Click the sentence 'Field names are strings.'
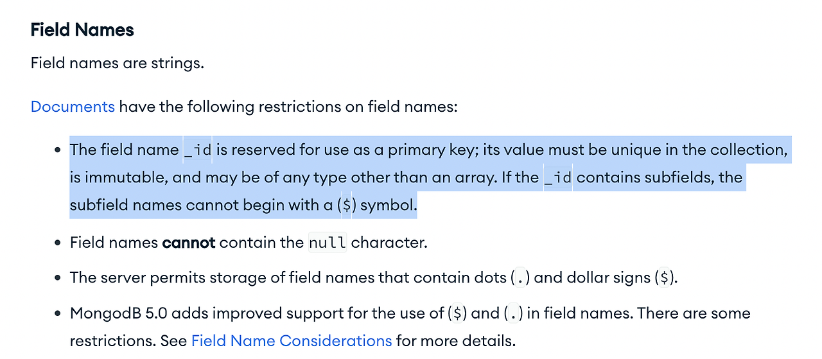The image size is (822, 359). pos(118,64)
